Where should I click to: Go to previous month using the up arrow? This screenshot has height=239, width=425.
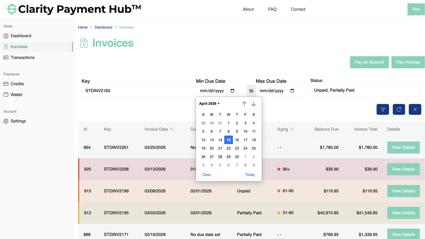coord(244,104)
